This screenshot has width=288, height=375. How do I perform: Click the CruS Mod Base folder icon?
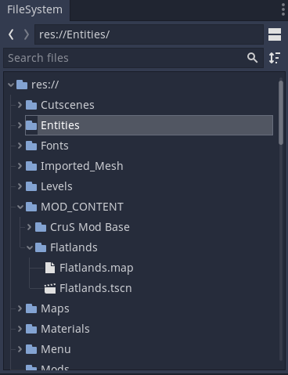click(41, 227)
